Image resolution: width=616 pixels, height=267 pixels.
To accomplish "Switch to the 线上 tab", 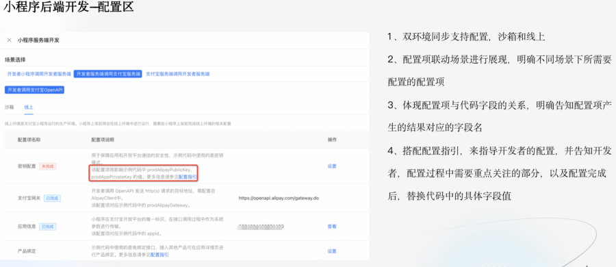I will tap(28, 107).
